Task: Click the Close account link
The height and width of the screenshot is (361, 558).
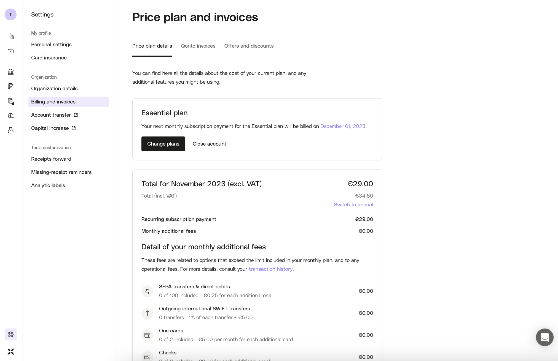Action: tap(209, 144)
